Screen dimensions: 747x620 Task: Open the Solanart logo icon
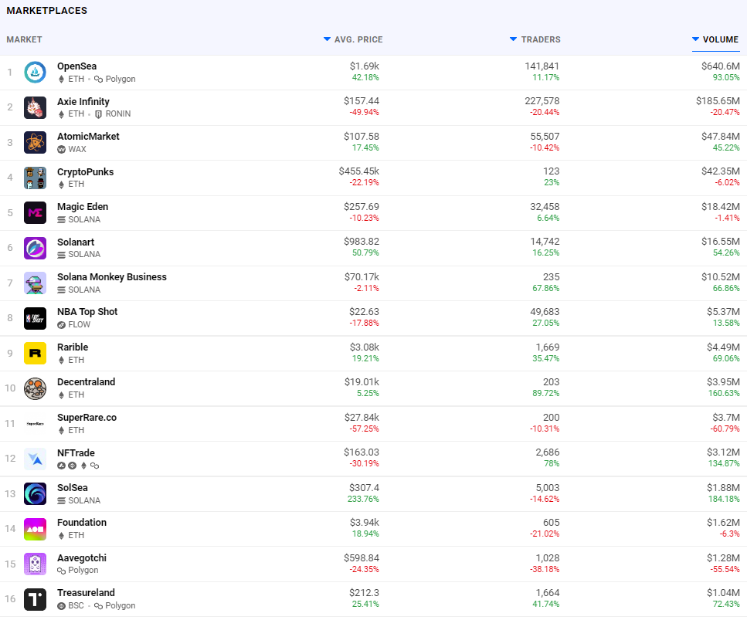[36, 248]
